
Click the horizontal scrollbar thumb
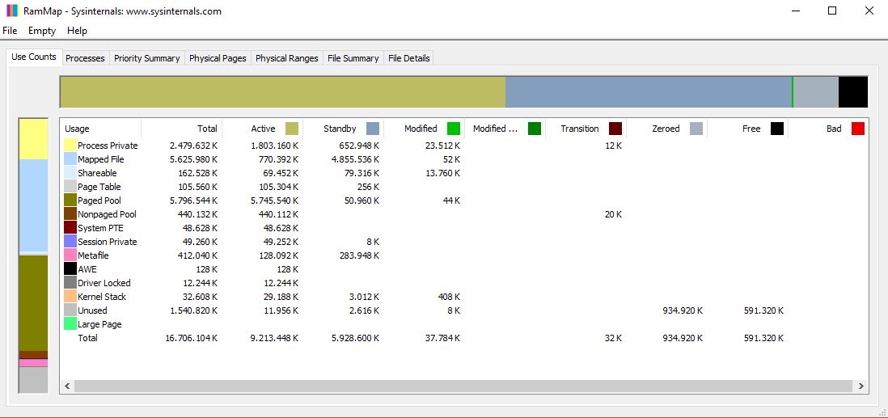click(463, 386)
